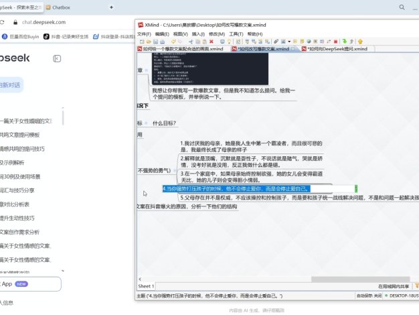Open the 抖音-记录美好生活 bookmark
419x315 pixels.
[66, 36]
